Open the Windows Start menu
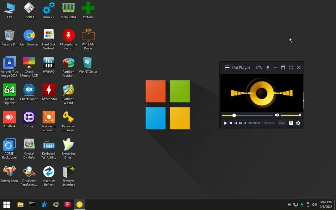 pos(7,204)
